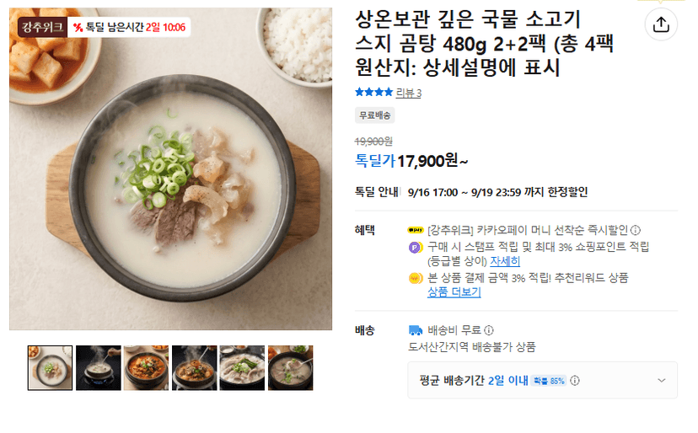Expand the 평균 배송기간 panel chevron
Image resolution: width=698 pixels, height=433 pixels.
pos(661,381)
